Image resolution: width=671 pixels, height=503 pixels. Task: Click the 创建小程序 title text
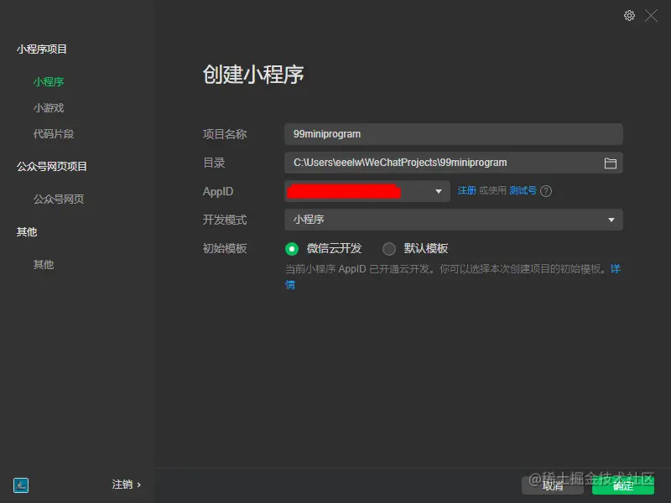point(253,75)
